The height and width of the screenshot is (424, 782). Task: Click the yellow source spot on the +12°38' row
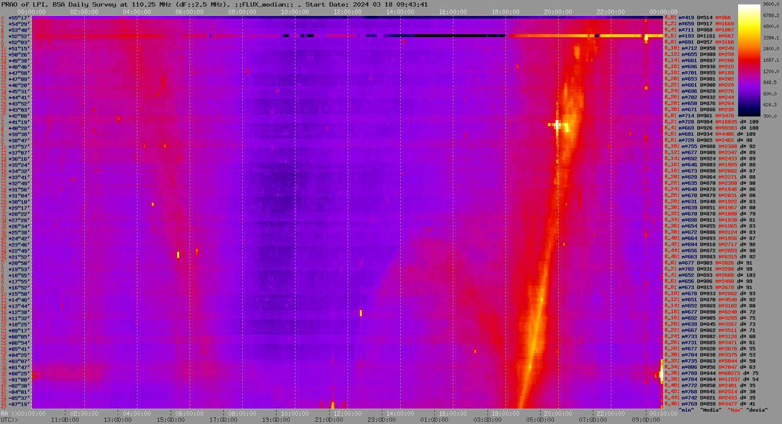pyautogui.click(x=361, y=313)
